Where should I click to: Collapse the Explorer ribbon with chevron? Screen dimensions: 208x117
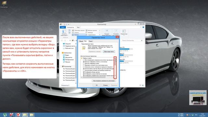pos(141,27)
